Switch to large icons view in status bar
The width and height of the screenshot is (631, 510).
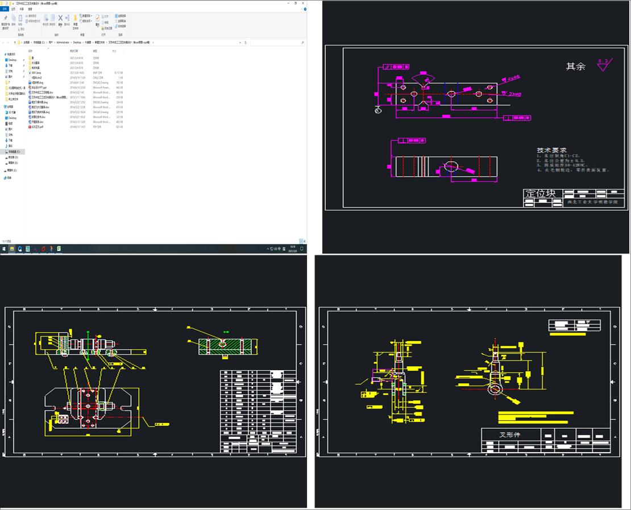(304, 242)
